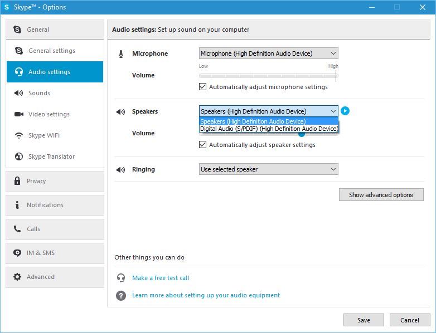The image size is (436, 333).
Task: Click the globe icon for Skype Translator
Action: point(19,156)
